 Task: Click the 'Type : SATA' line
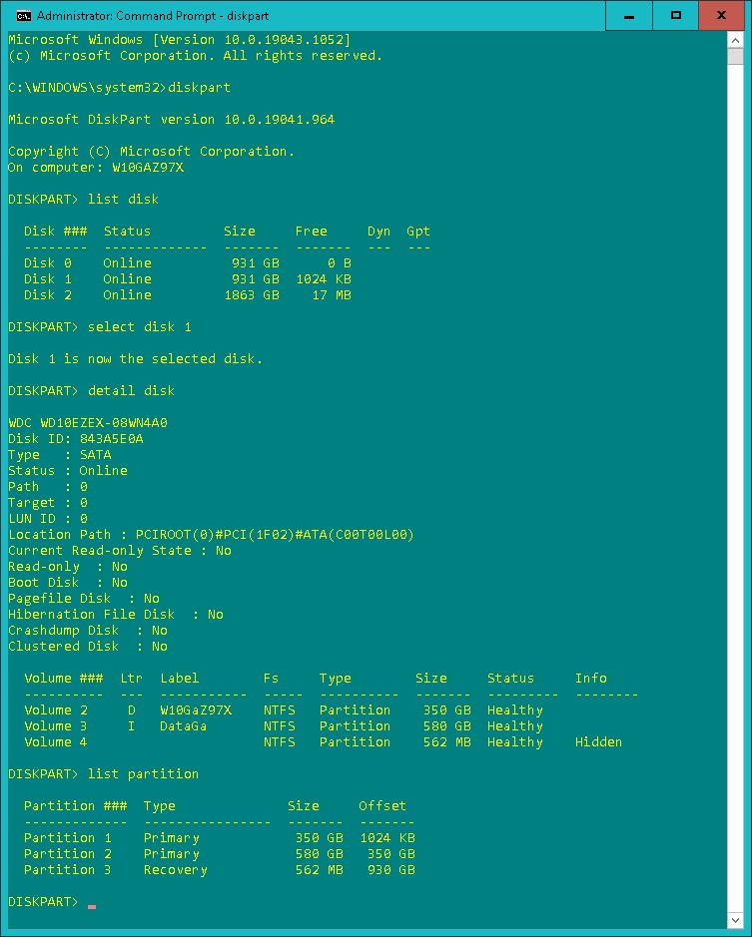(60, 455)
